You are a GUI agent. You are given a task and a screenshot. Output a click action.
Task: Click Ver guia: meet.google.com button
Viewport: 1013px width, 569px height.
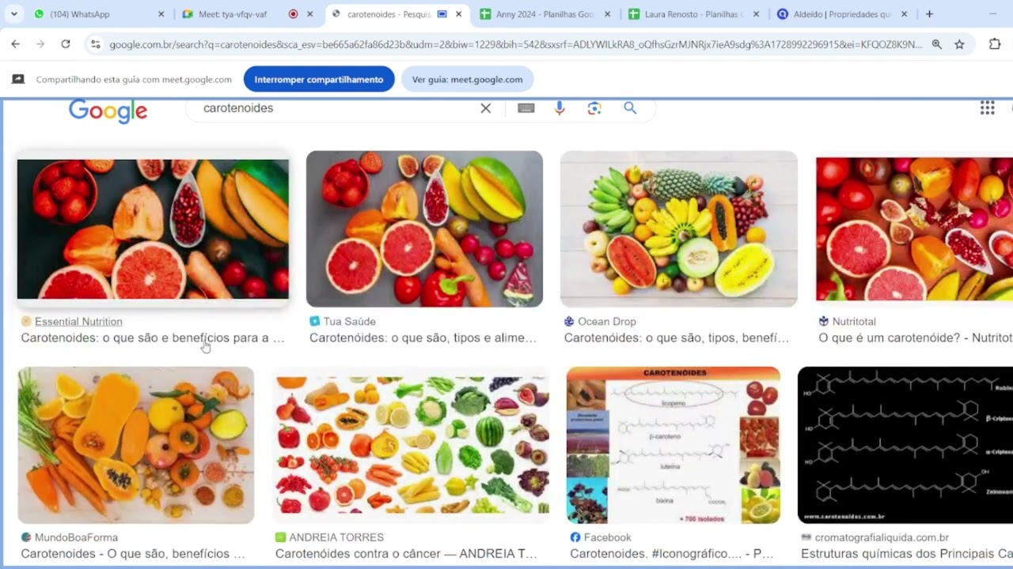coord(467,79)
